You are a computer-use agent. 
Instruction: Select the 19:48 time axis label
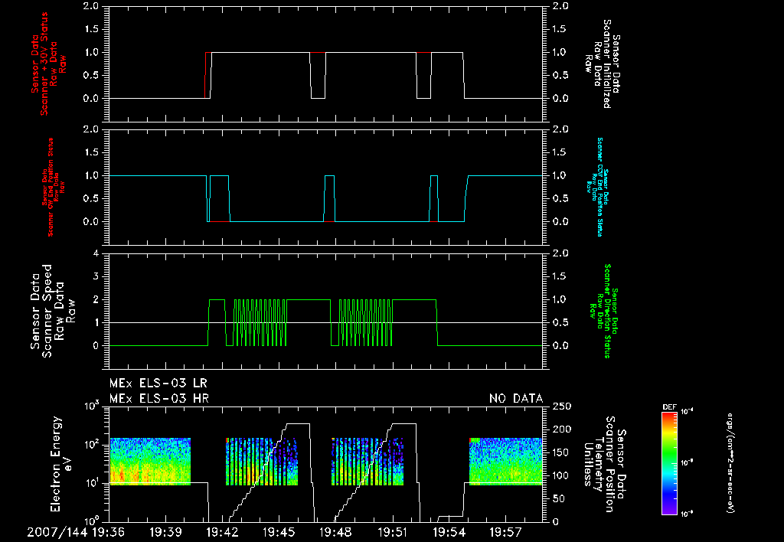tap(335, 532)
